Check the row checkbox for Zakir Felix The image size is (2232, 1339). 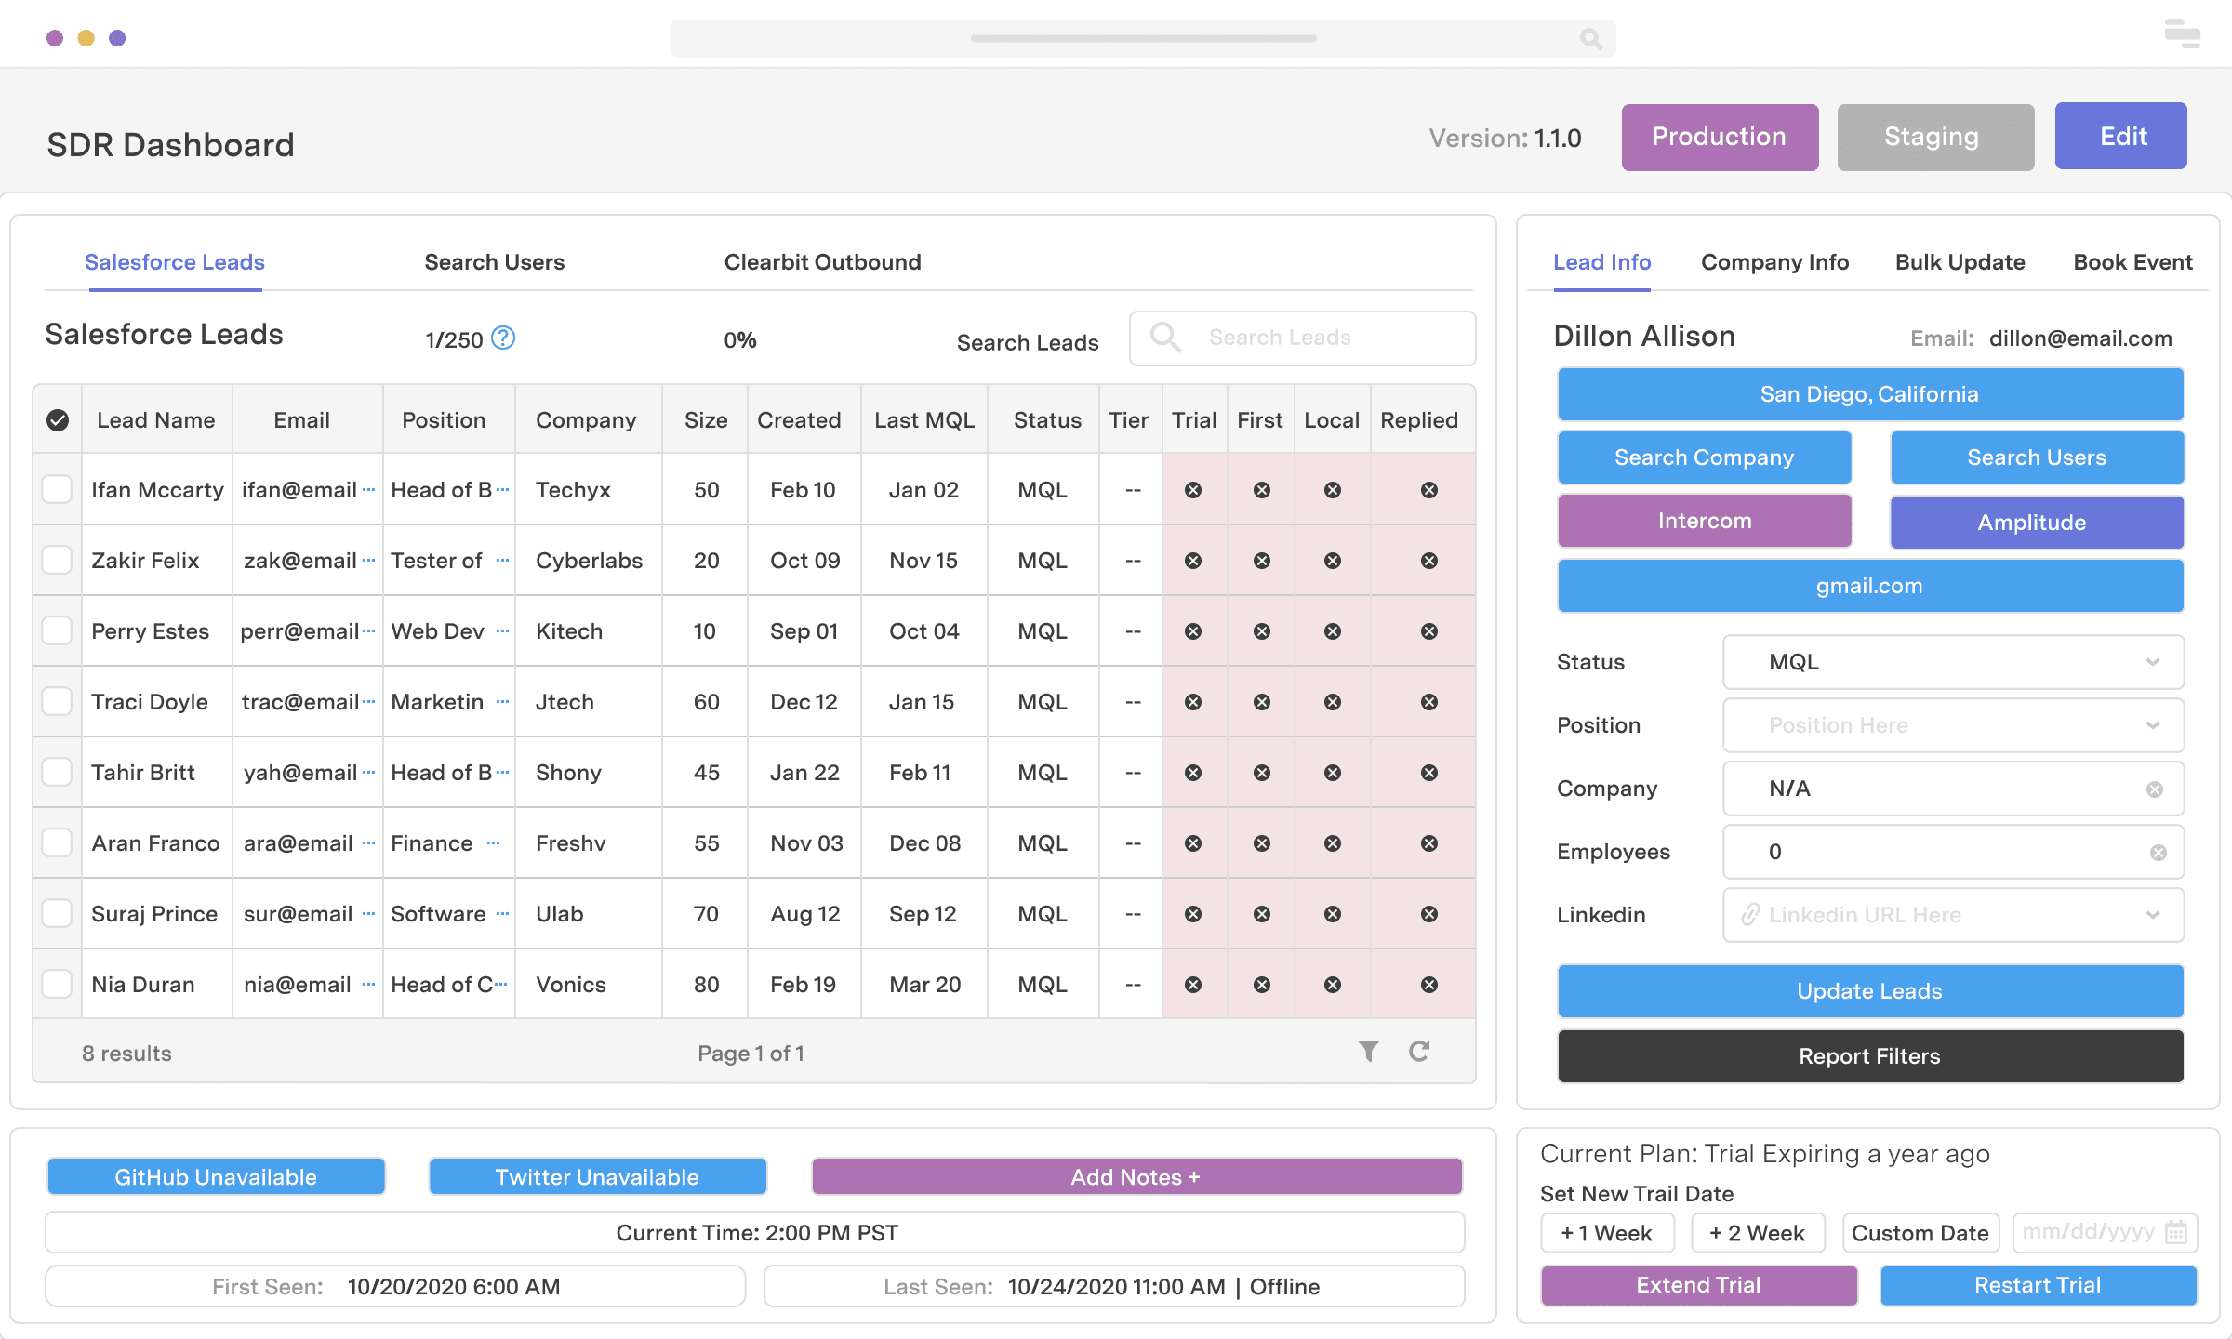pos(58,560)
